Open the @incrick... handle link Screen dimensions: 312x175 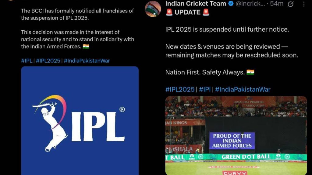click(x=250, y=4)
